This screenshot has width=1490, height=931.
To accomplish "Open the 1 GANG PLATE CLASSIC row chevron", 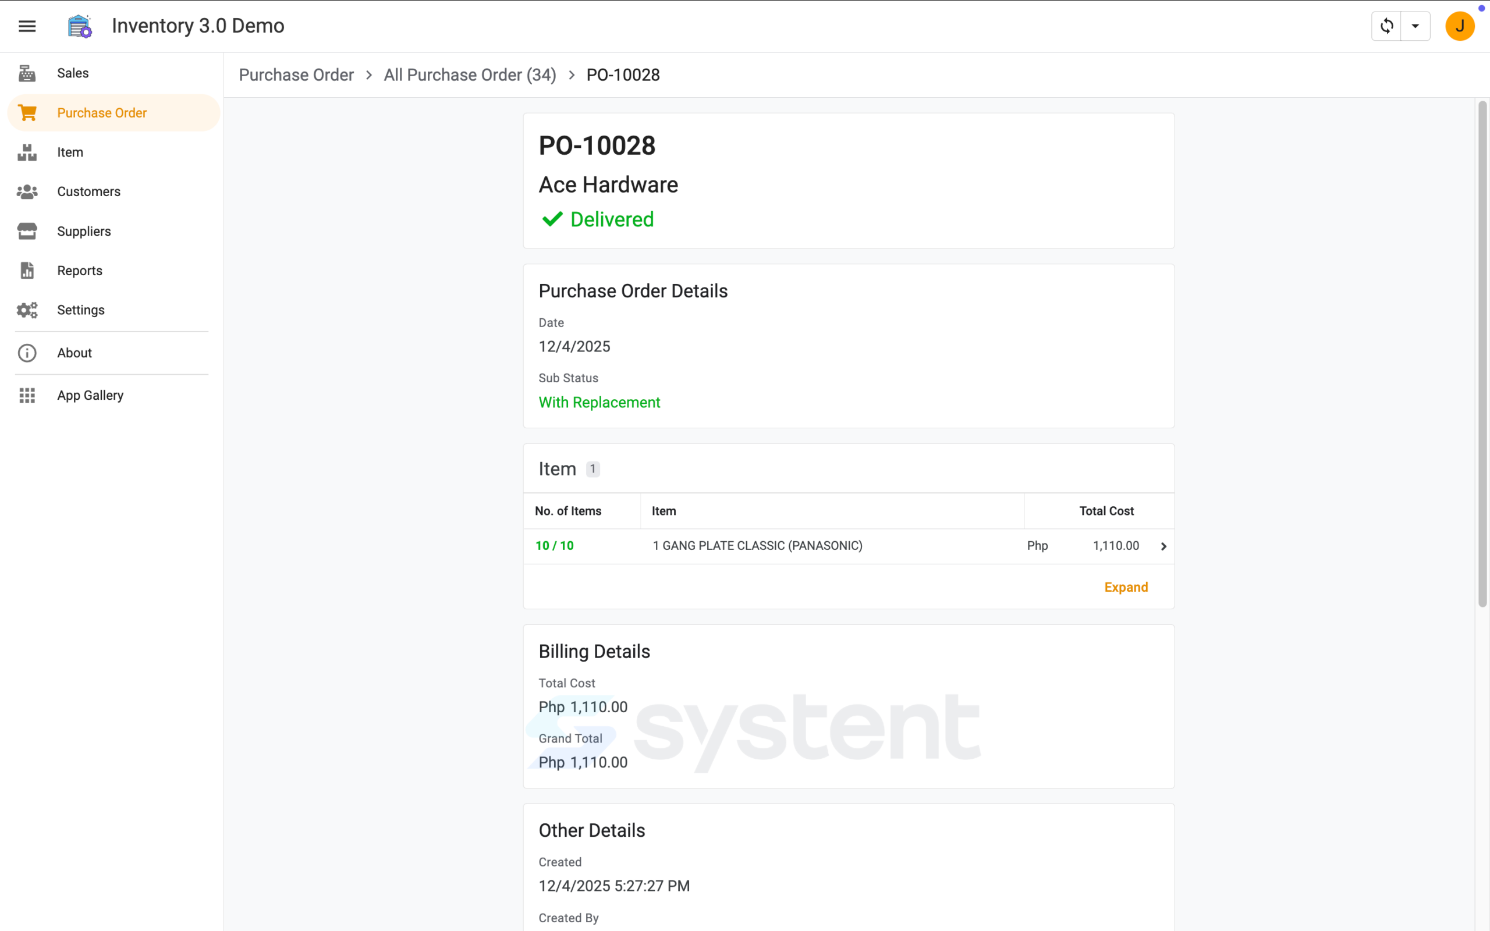I will pos(1163,546).
